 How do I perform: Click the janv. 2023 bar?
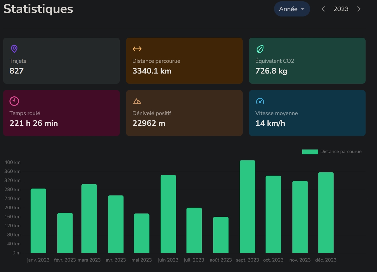[38, 221]
